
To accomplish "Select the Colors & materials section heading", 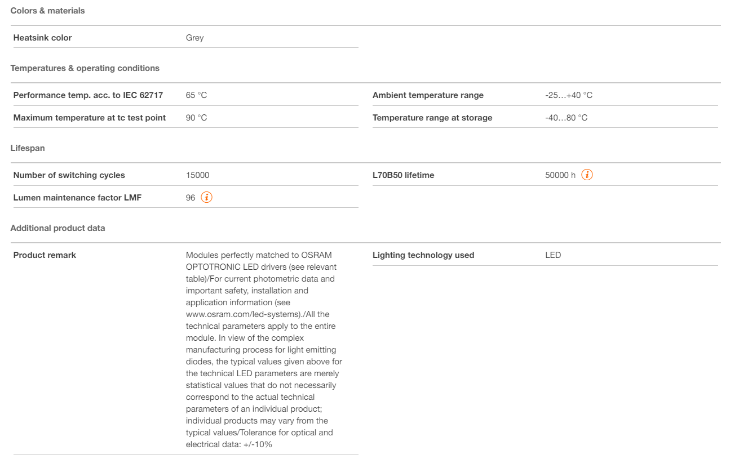I will pos(47,11).
